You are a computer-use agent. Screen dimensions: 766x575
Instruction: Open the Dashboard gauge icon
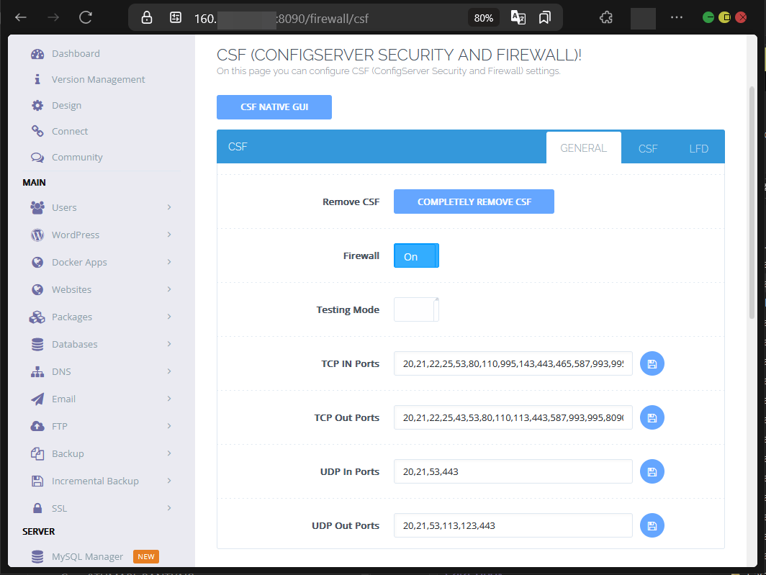pyautogui.click(x=37, y=54)
